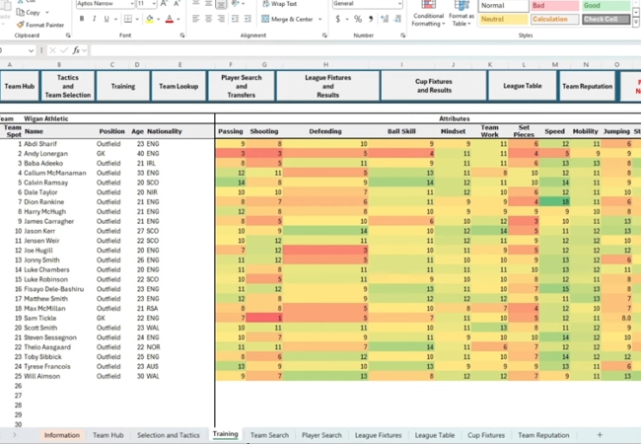Click Cup Fixtures and Results button
Screen dimensions: 641x444
point(434,86)
